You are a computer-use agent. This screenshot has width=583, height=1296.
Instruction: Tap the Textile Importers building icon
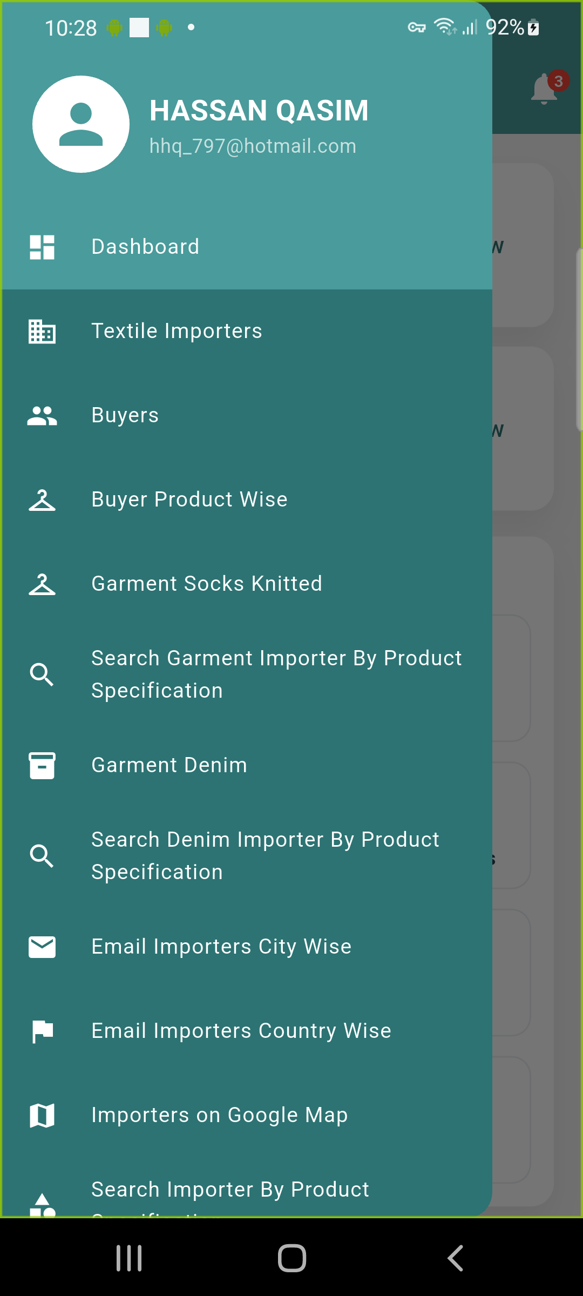click(x=42, y=332)
